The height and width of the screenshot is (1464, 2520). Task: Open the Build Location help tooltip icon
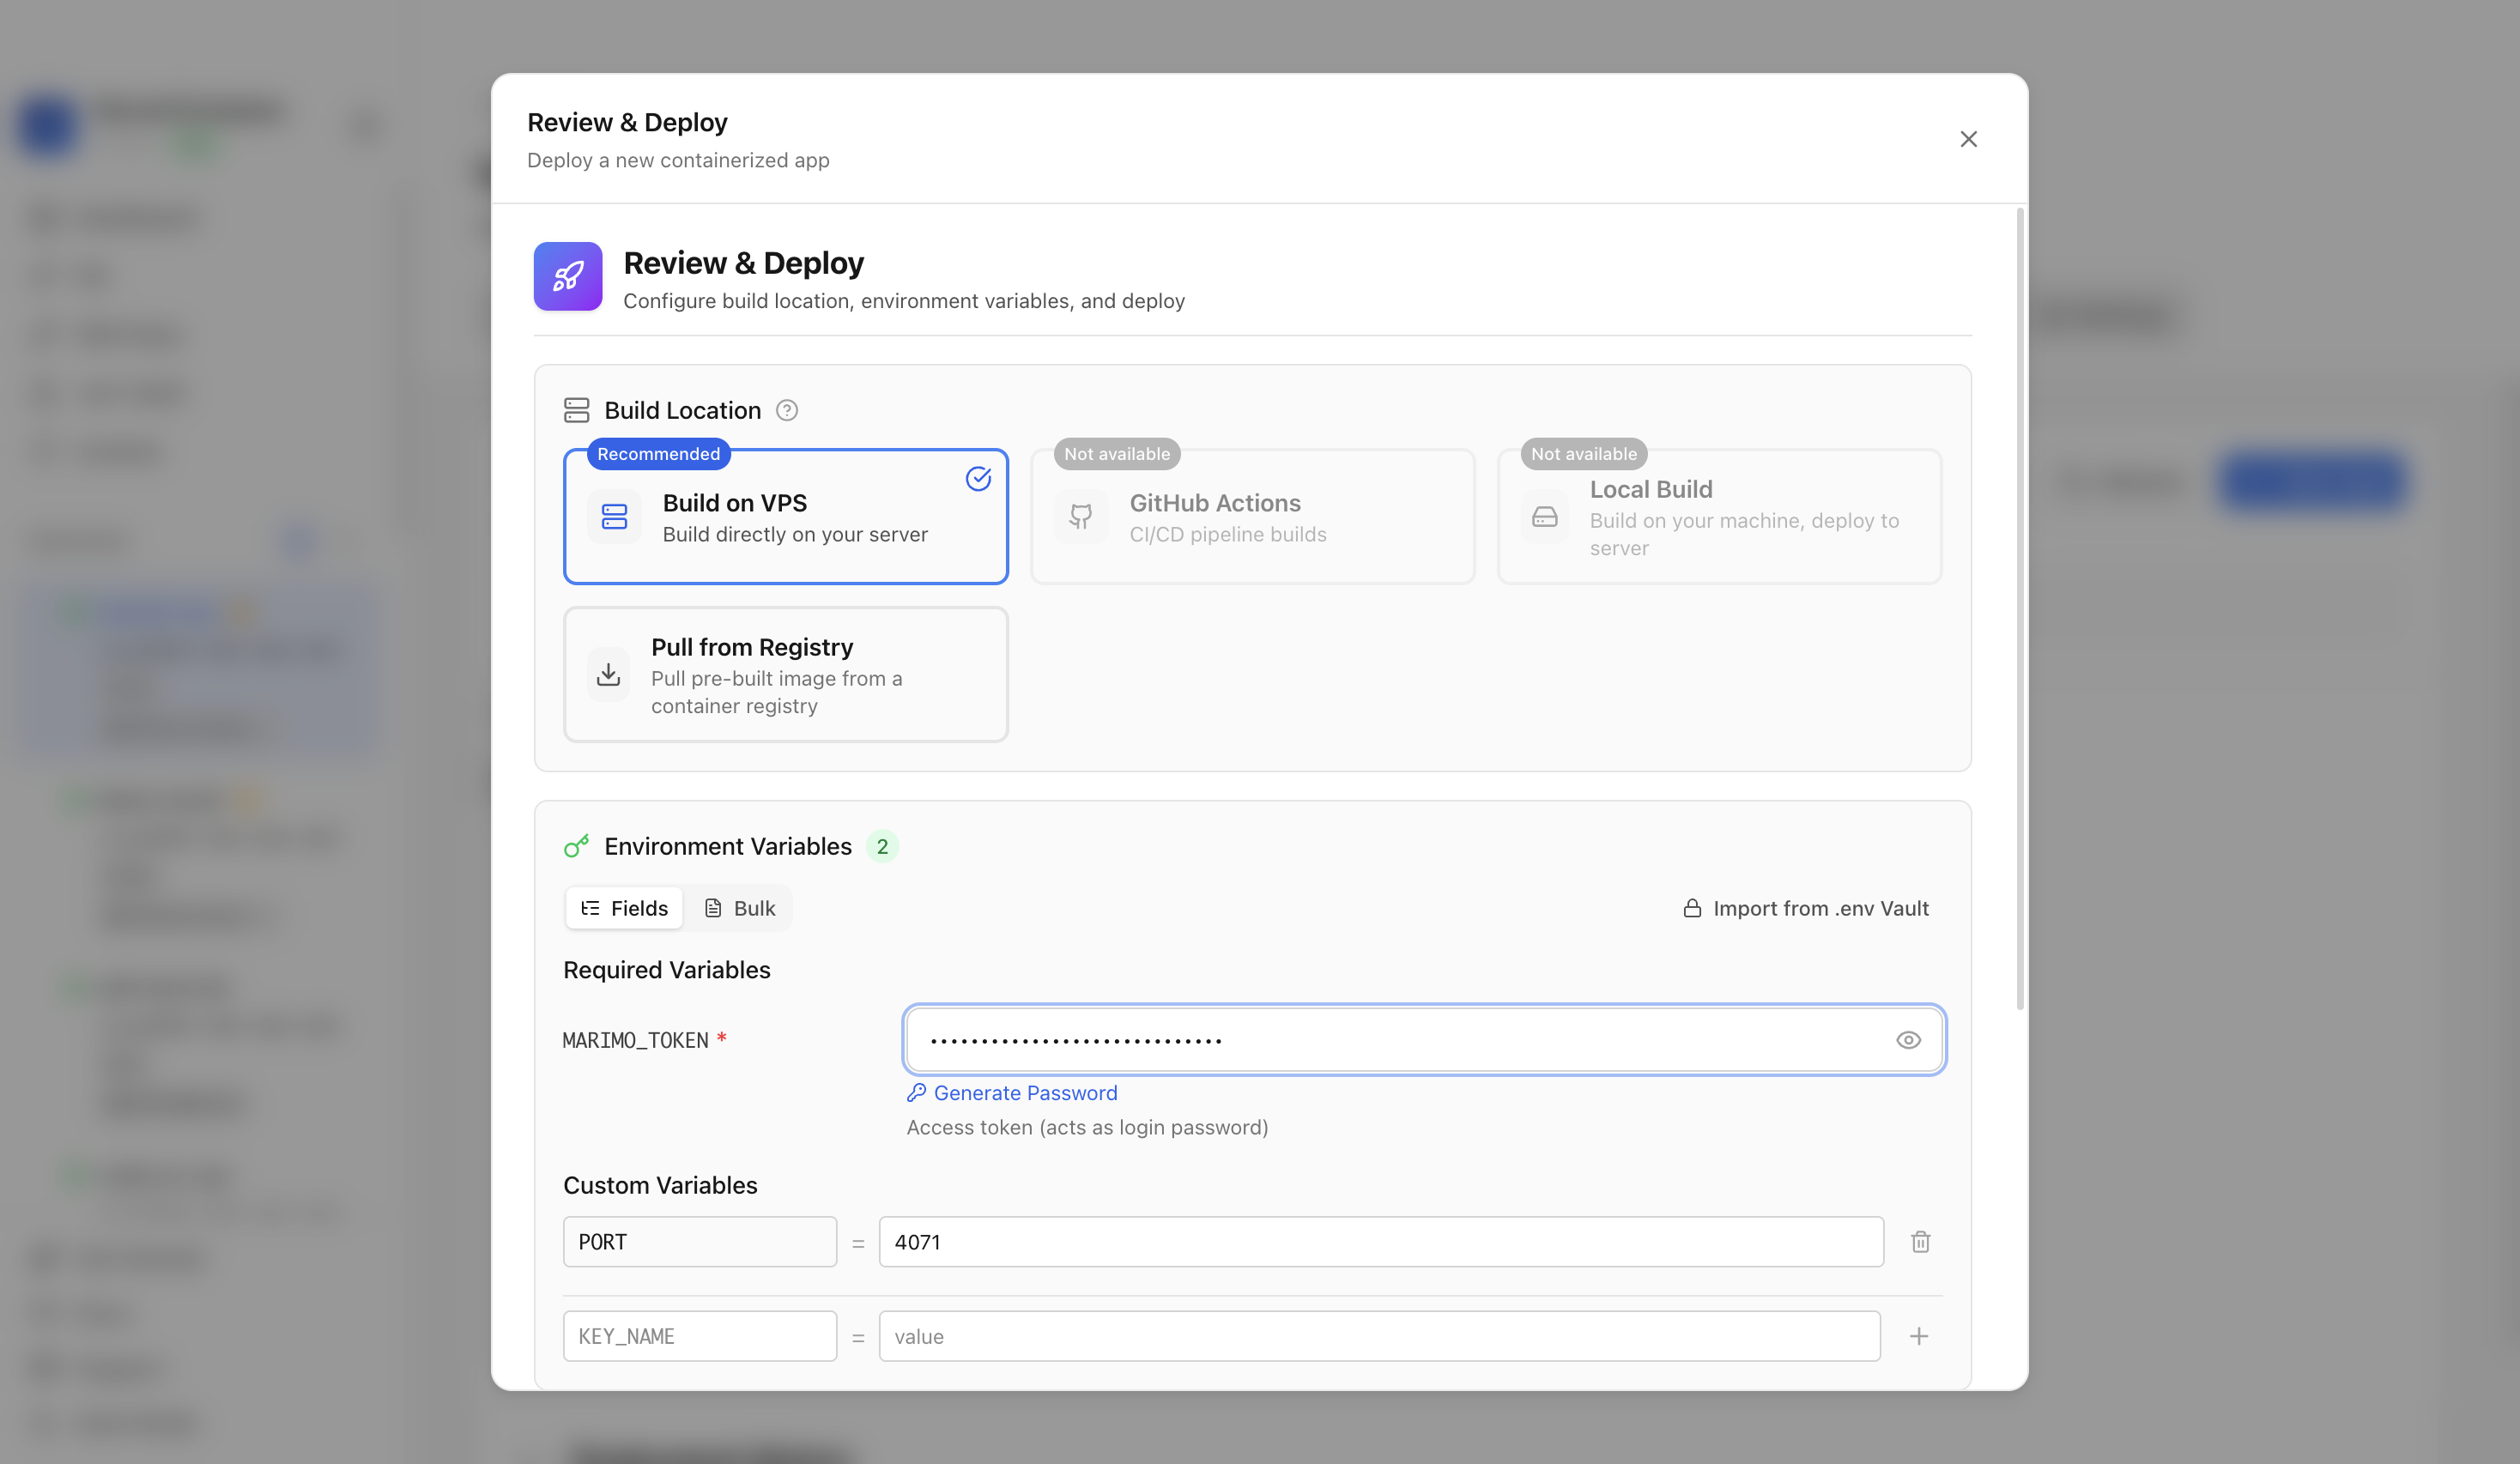pyautogui.click(x=787, y=411)
